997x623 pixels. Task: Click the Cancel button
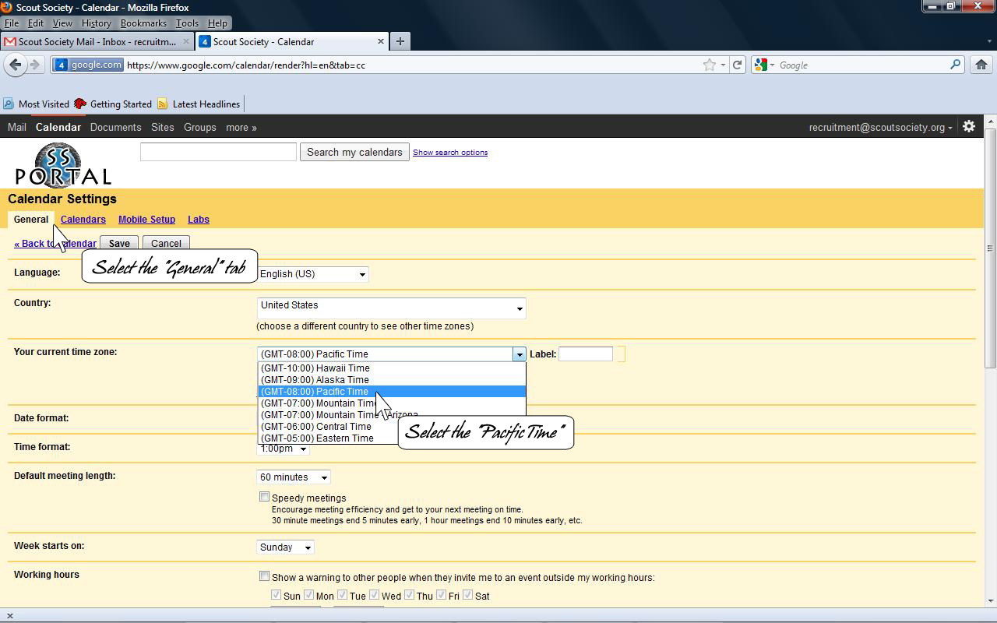pyautogui.click(x=166, y=244)
